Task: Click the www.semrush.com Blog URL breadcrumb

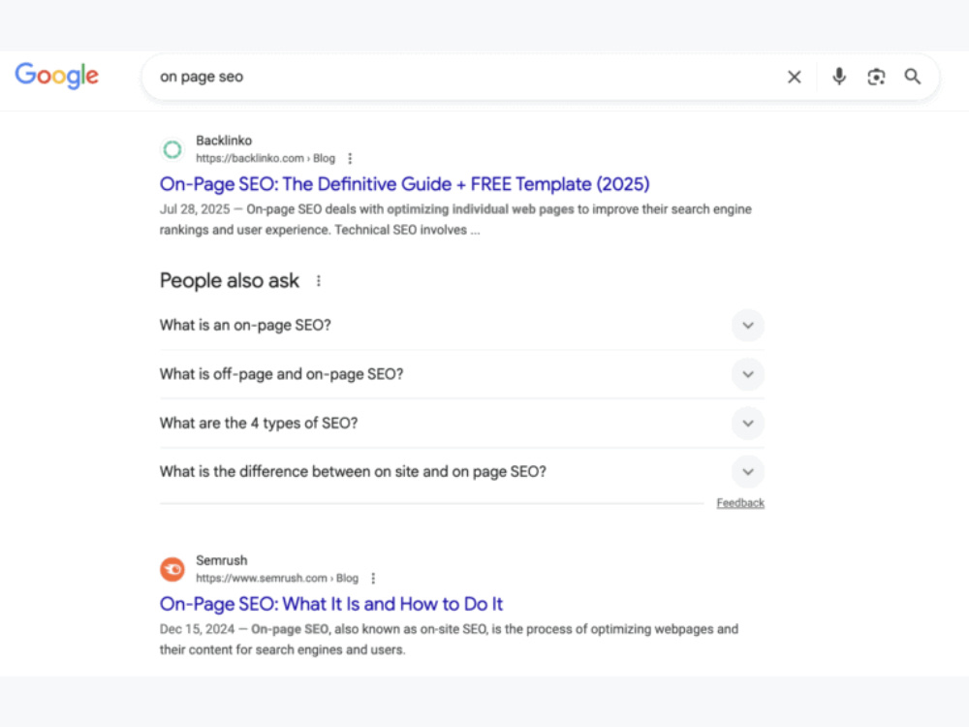Action: (277, 578)
